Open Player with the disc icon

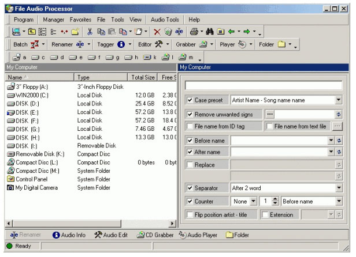pyautogui.click(x=242, y=44)
